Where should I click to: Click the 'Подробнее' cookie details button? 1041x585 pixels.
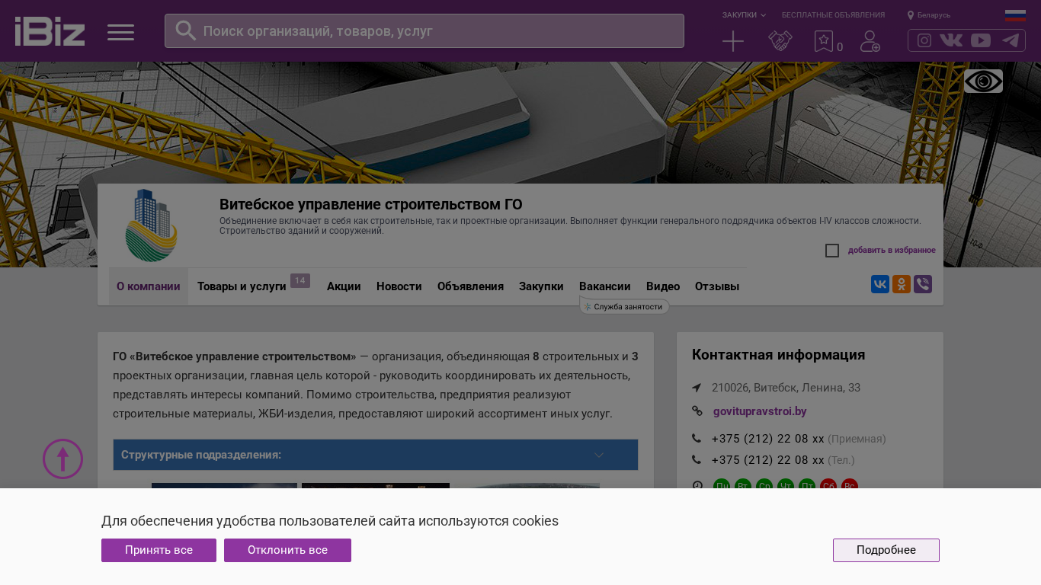coord(886,550)
